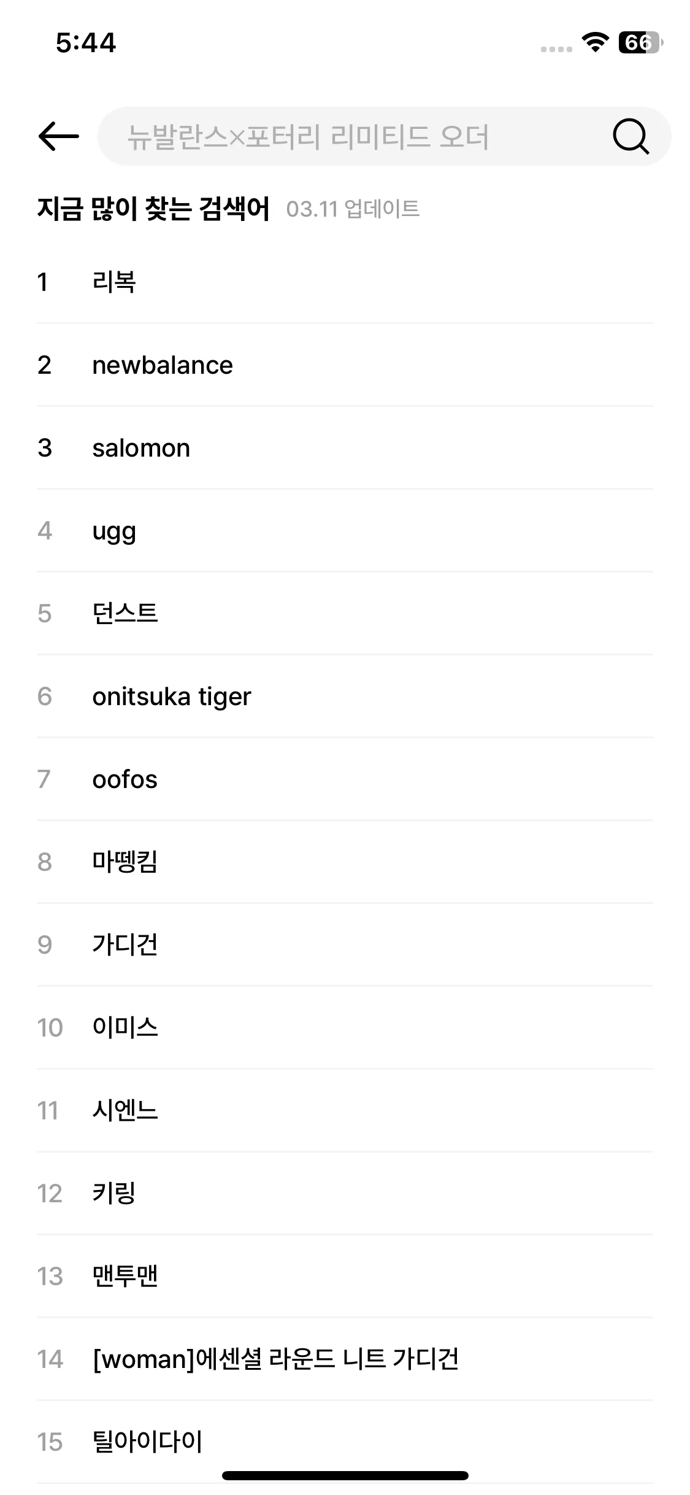The width and height of the screenshot is (690, 1495).
Task: Open the 이미스 search term
Action: coord(345,1028)
